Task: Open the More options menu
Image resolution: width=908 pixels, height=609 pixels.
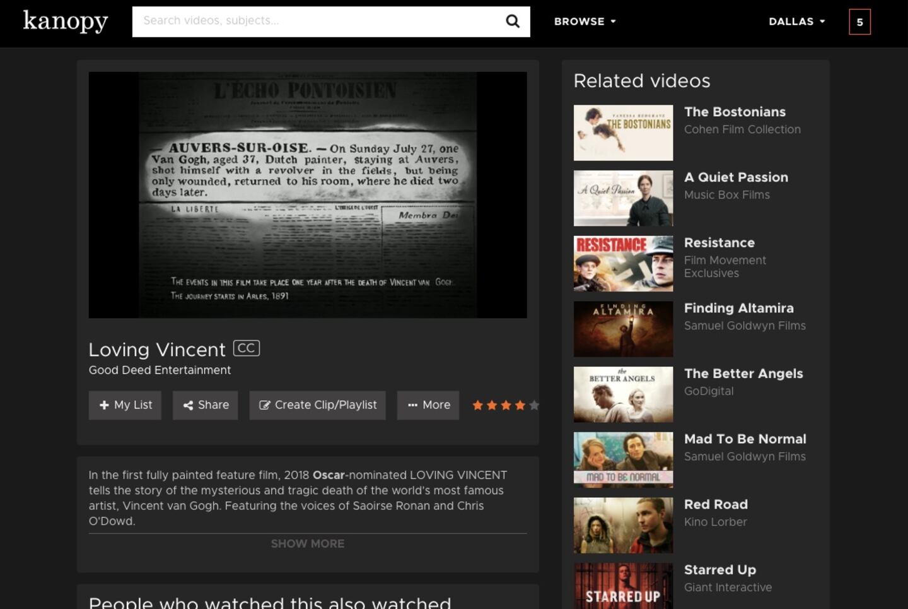Action: click(x=428, y=405)
